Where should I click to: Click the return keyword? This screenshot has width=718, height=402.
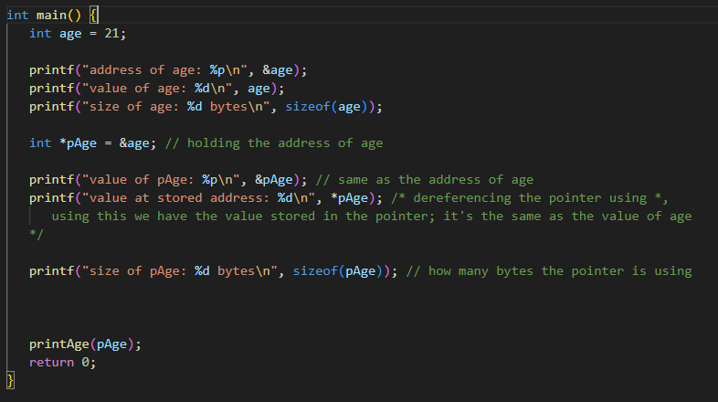pyautogui.click(x=51, y=362)
